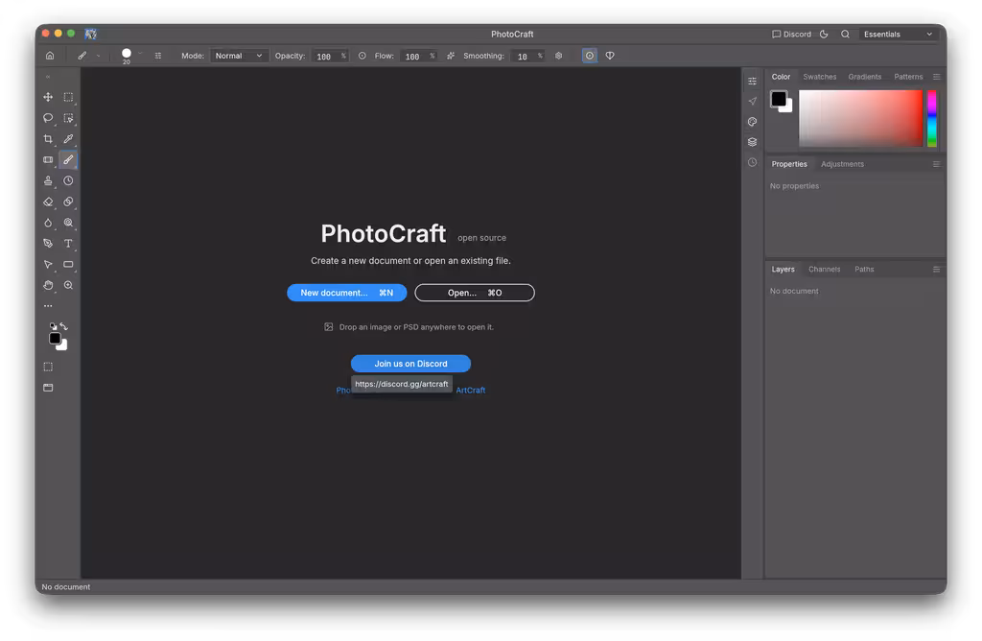
Task: Click the New document button
Action: 347,293
